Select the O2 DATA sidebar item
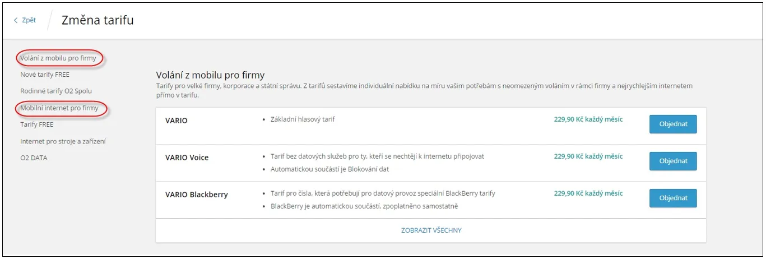Viewport: 766px width, 259px height. coord(34,158)
